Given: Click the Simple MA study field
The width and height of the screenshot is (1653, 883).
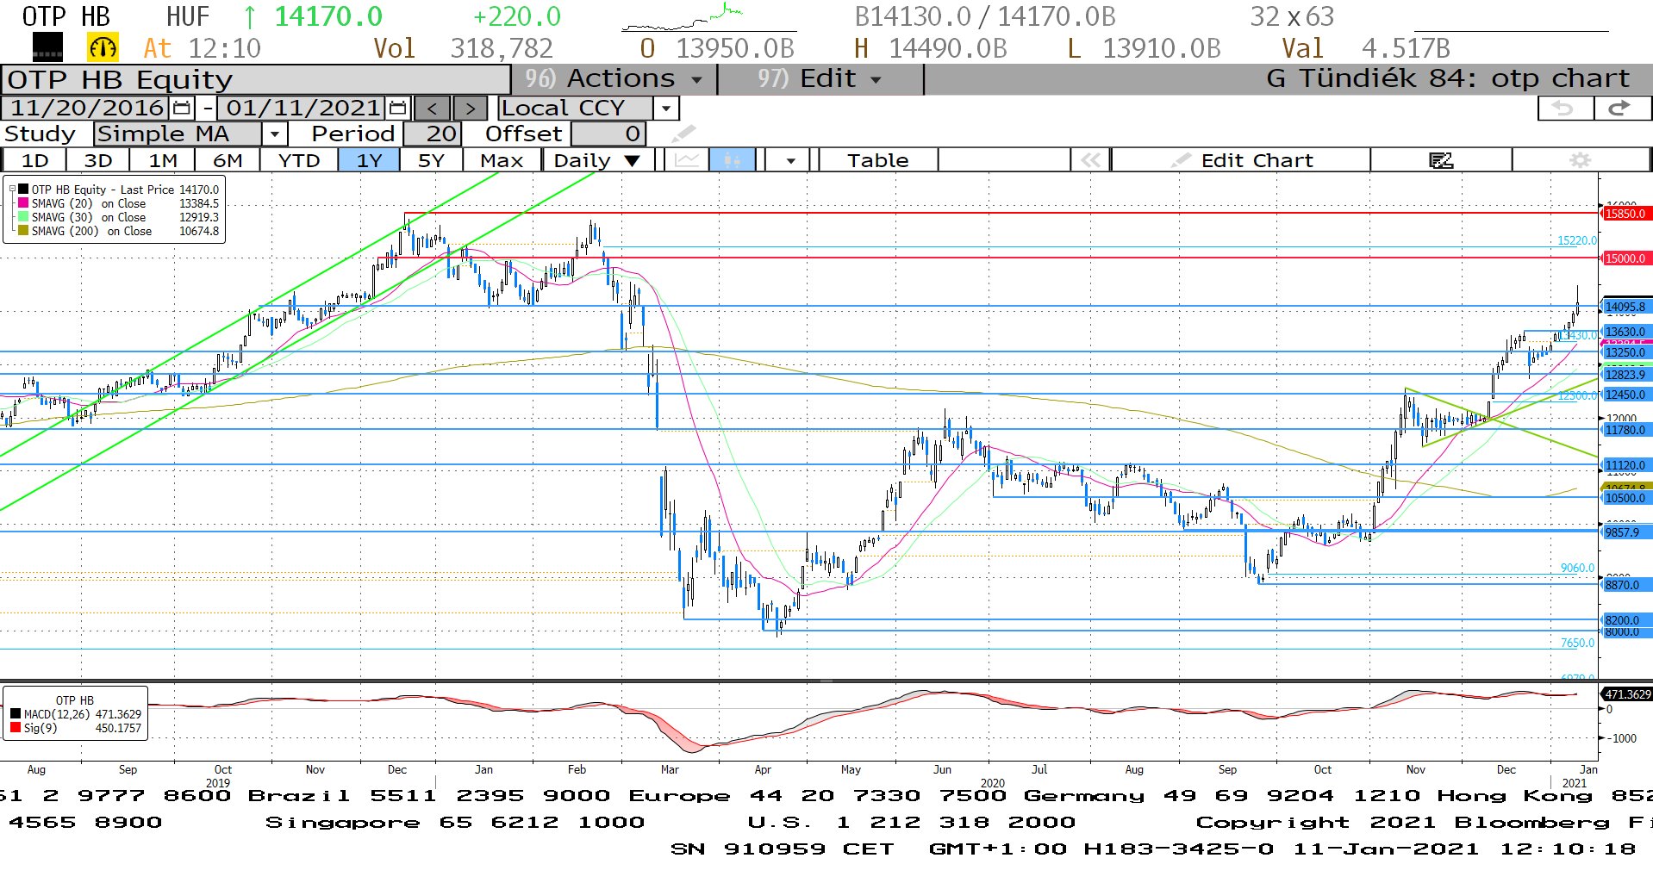Looking at the screenshot, I should click(x=178, y=134).
